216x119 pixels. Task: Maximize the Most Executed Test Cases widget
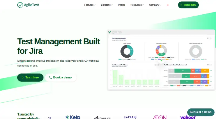click(x=158, y=65)
